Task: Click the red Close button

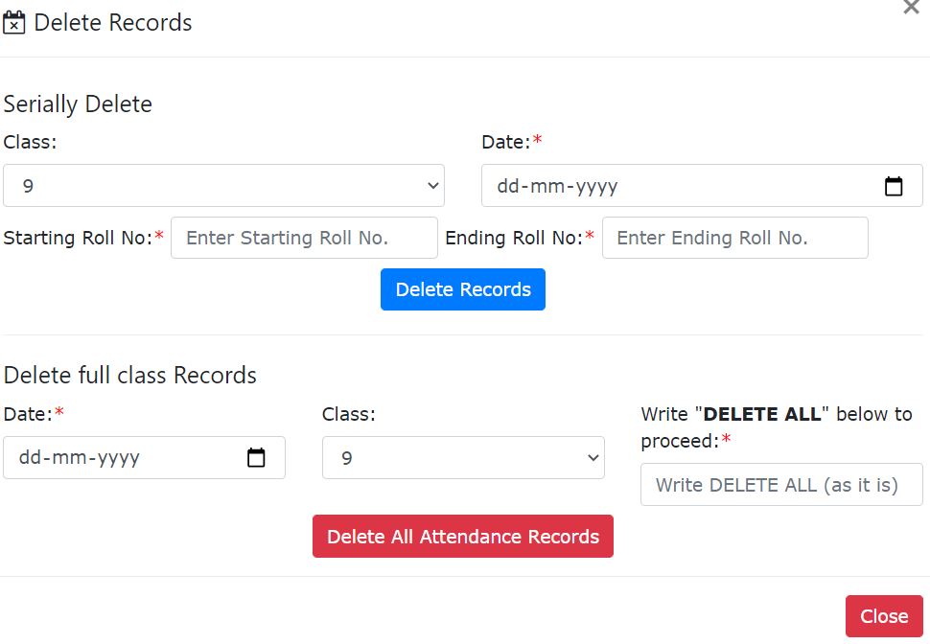Action: tap(883, 616)
